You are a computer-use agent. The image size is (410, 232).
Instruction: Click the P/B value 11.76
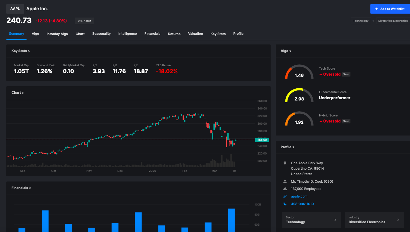pos(119,71)
